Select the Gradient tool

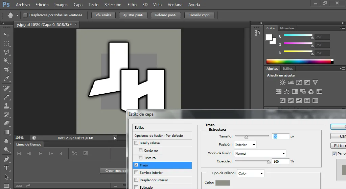pos(6,132)
